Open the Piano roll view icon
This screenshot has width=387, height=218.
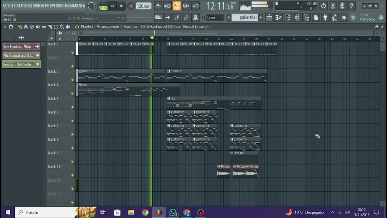pos(278,18)
